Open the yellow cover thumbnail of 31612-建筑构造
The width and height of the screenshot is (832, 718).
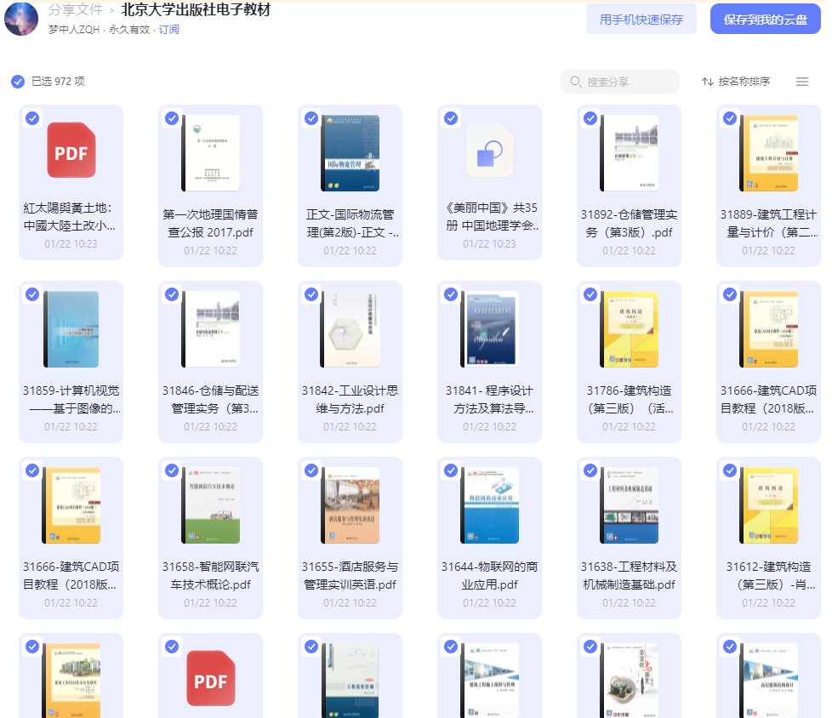(769, 505)
